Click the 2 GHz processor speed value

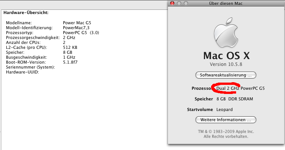coord(69,37)
